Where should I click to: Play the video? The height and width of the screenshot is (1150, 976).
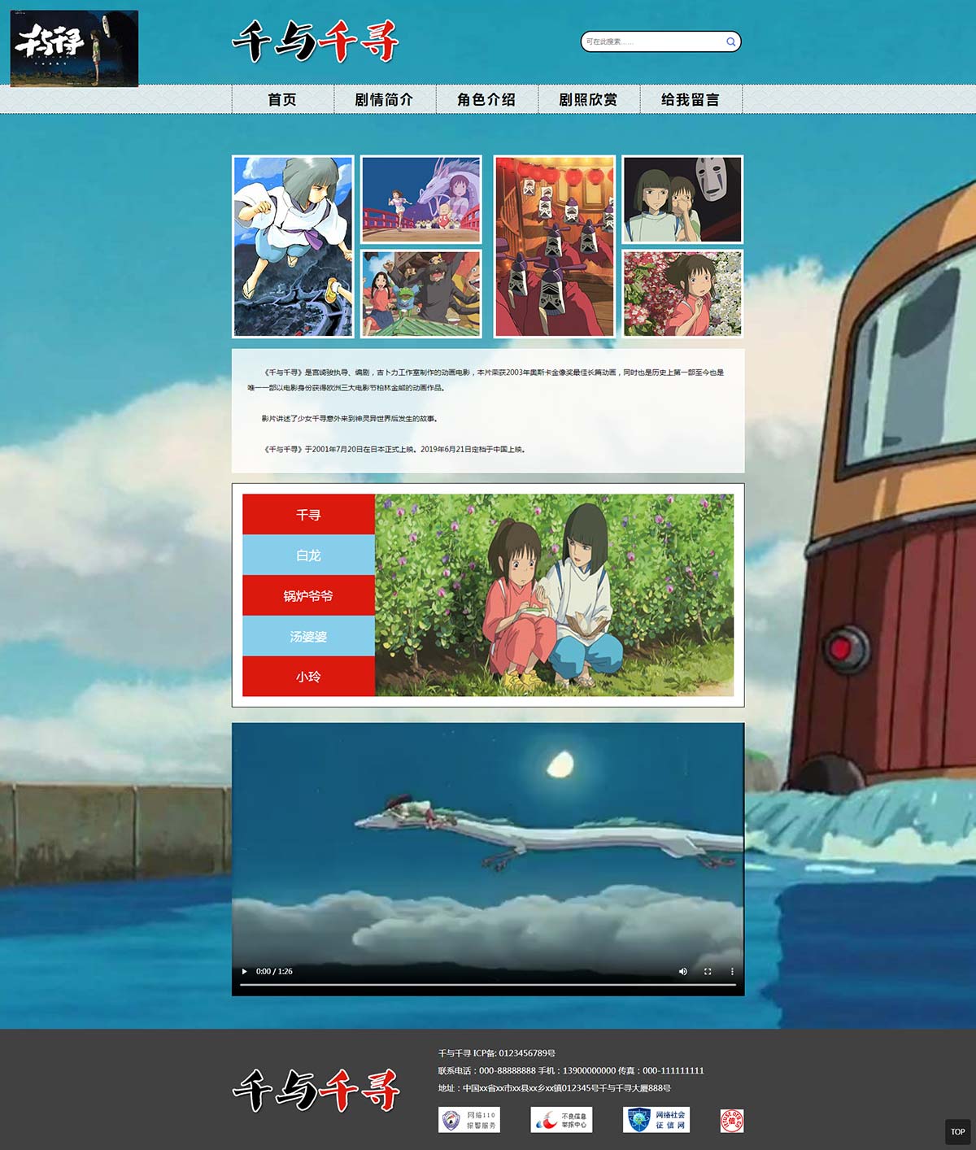244,971
